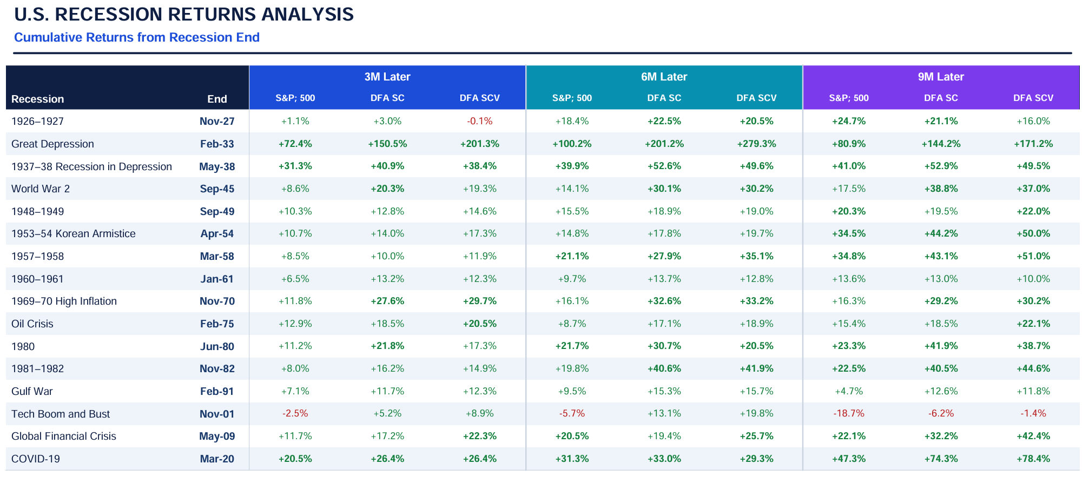Select the +279.3% Great Depression cell
This screenshot has height=477, width=1089.
tap(756, 144)
